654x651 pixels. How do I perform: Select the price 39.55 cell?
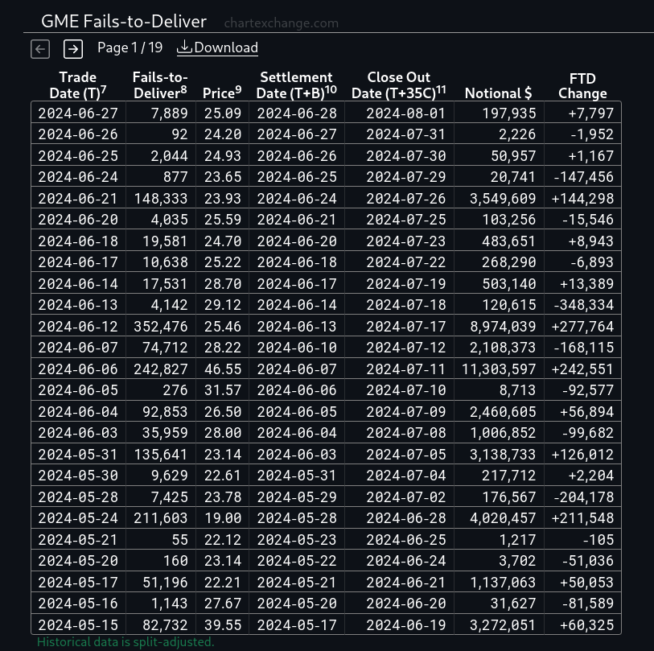222,624
